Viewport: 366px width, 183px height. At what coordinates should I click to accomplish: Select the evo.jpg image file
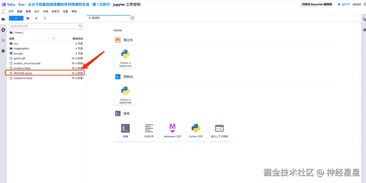click(46, 53)
